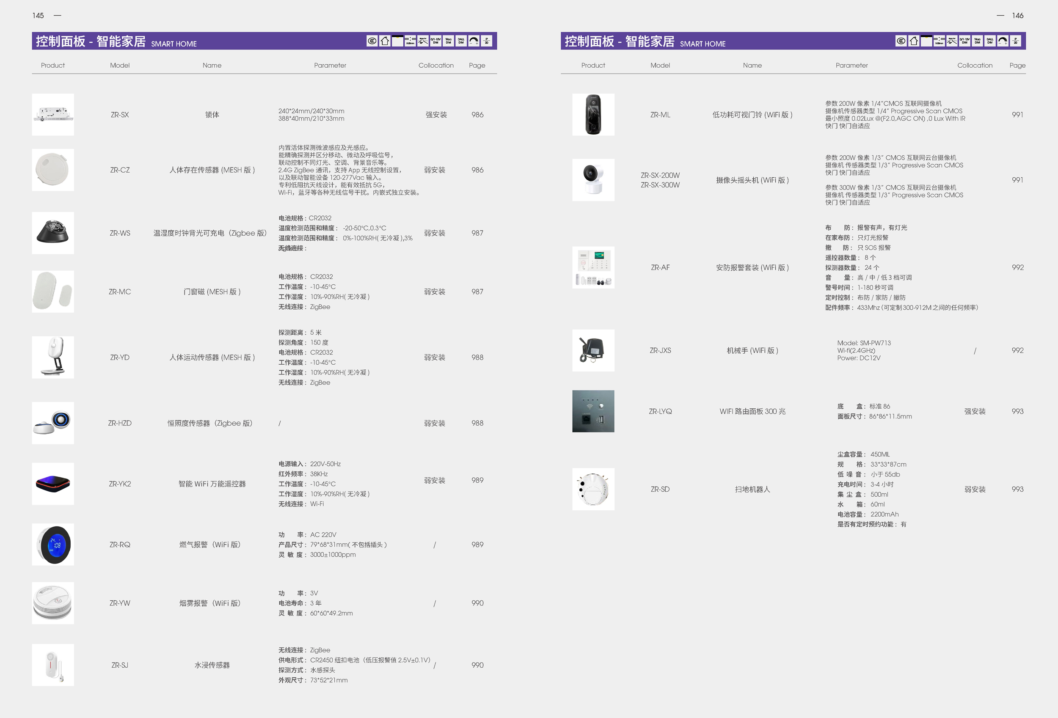Click the Parameter column header on page 145

(330, 65)
